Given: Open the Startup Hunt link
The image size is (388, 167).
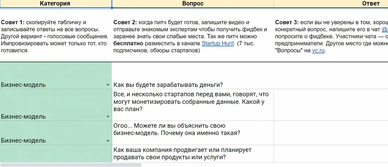Looking at the screenshot, I should click(x=218, y=43).
